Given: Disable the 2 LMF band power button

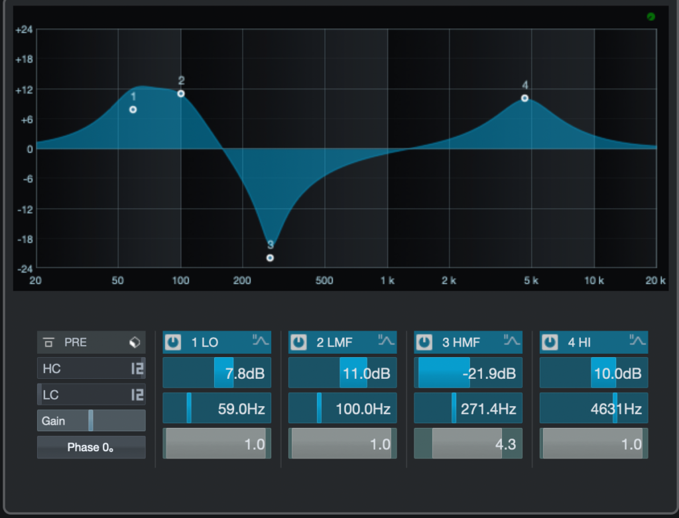Looking at the screenshot, I should coord(299,342).
